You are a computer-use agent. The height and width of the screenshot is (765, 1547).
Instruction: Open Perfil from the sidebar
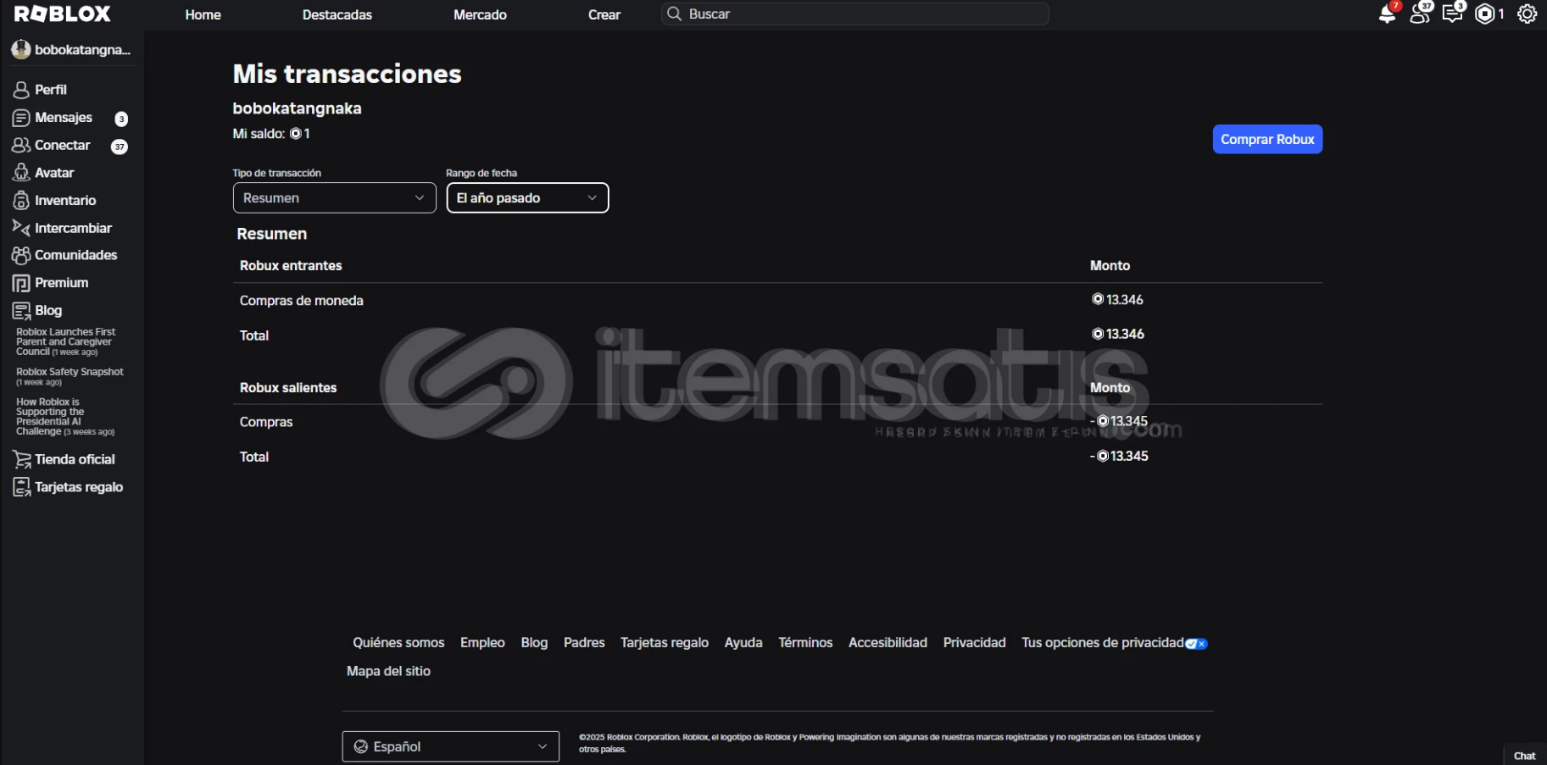tap(51, 90)
